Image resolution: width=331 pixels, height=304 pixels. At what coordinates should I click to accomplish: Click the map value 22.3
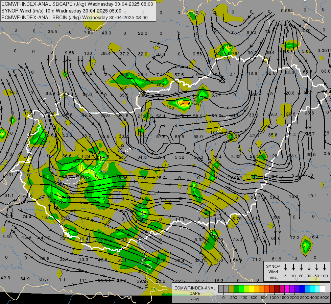tap(142, 33)
